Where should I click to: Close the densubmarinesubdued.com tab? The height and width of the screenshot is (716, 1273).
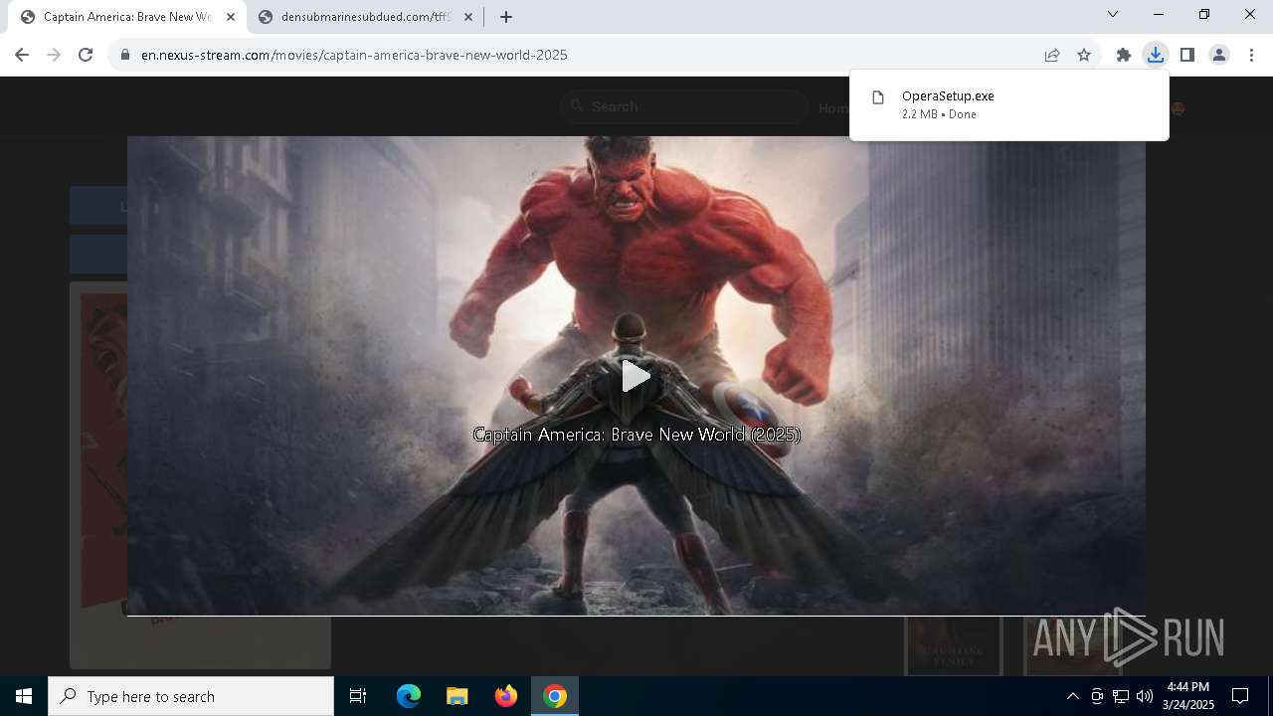[x=468, y=17]
